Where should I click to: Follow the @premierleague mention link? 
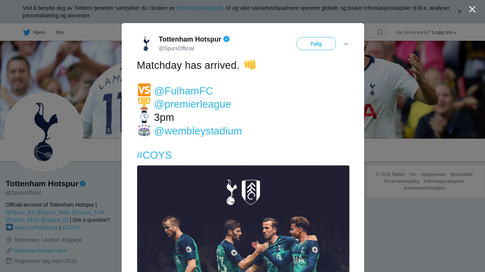point(192,104)
